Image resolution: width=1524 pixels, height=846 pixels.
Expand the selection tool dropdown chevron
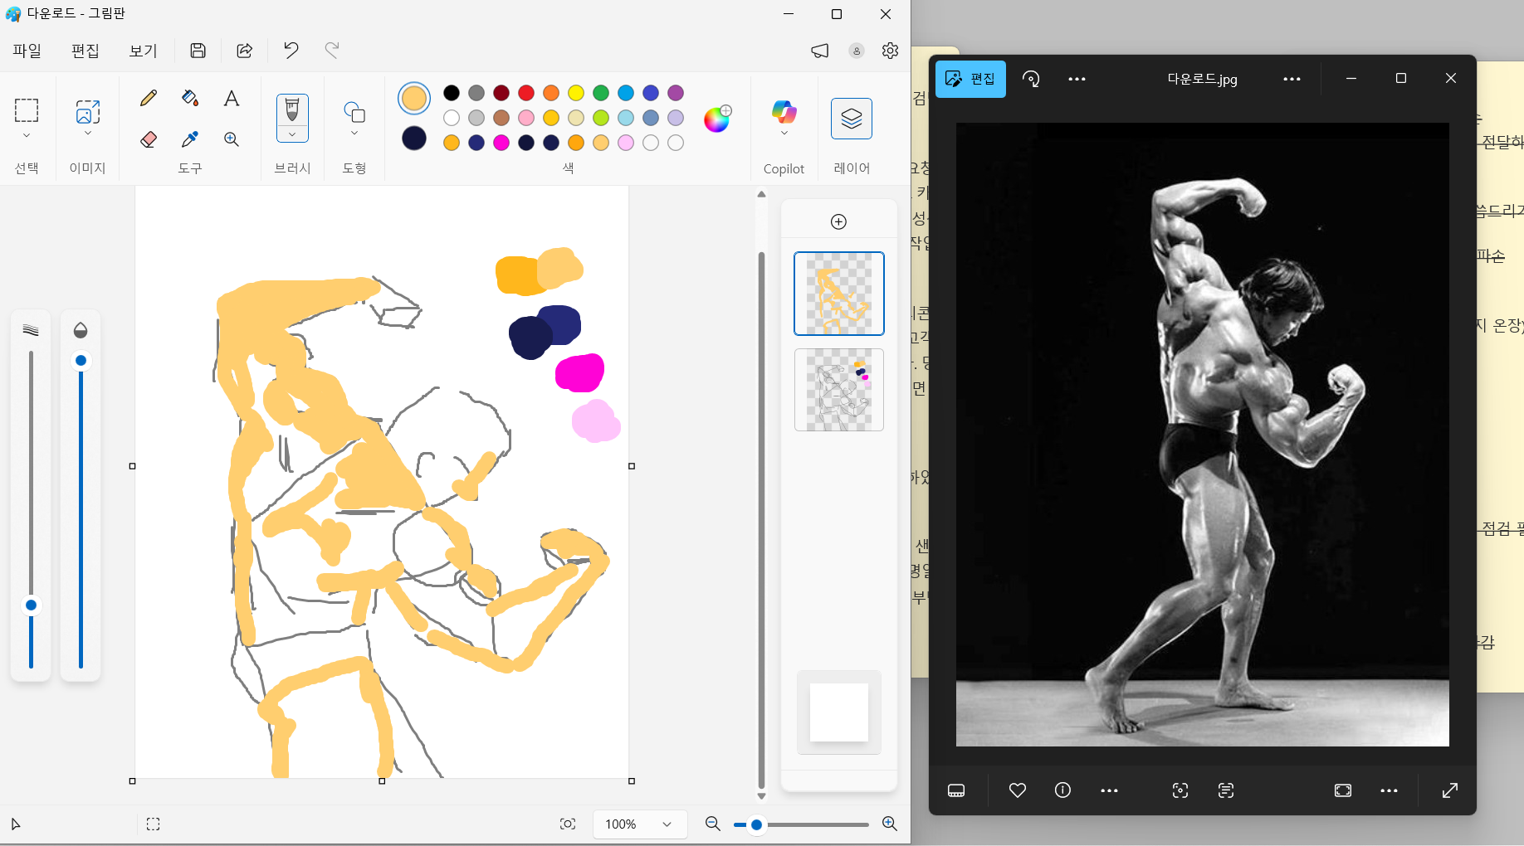click(x=27, y=135)
